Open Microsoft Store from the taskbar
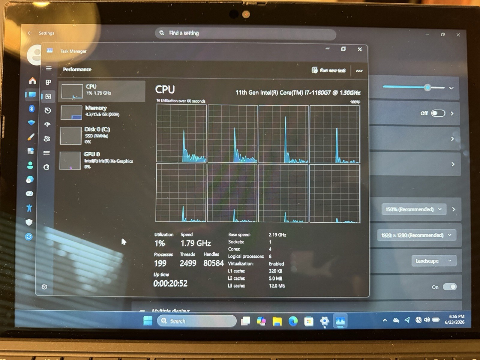This screenshot has height=360, width=480. tap(309, 321)
